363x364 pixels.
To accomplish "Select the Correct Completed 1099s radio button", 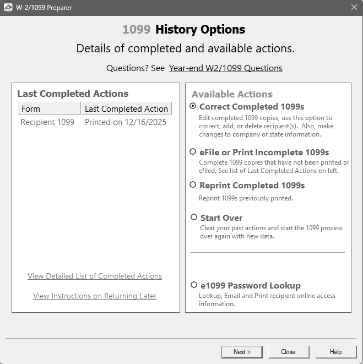I will (x=193, y=106).
